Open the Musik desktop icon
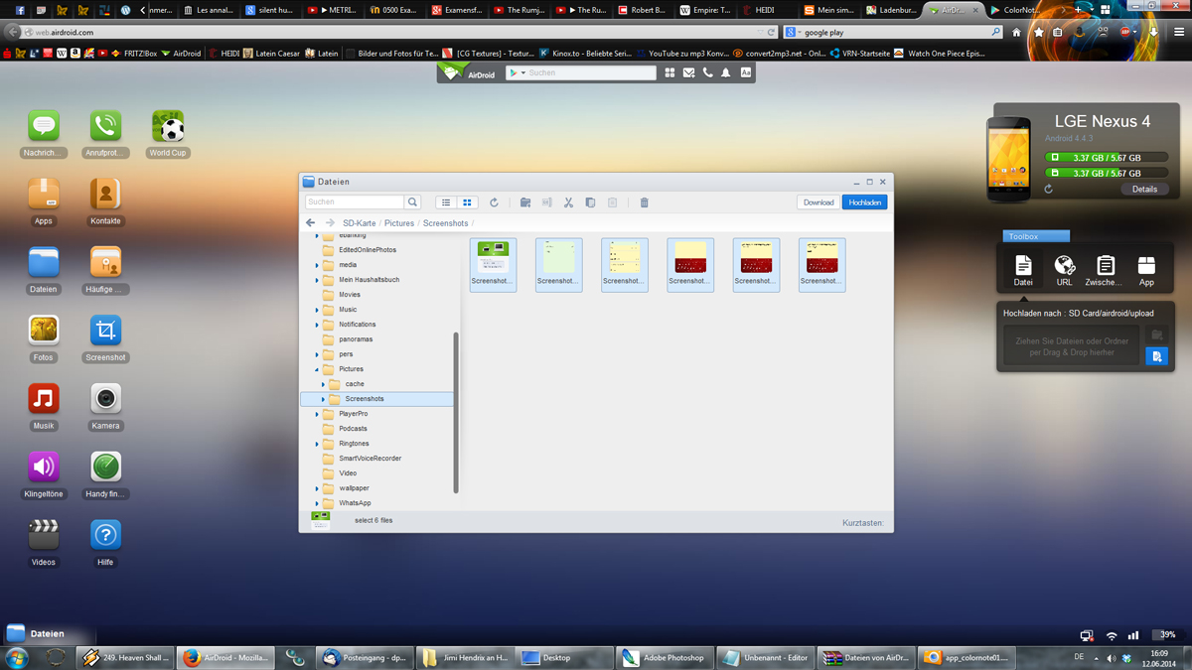 (x=44, y=399)
